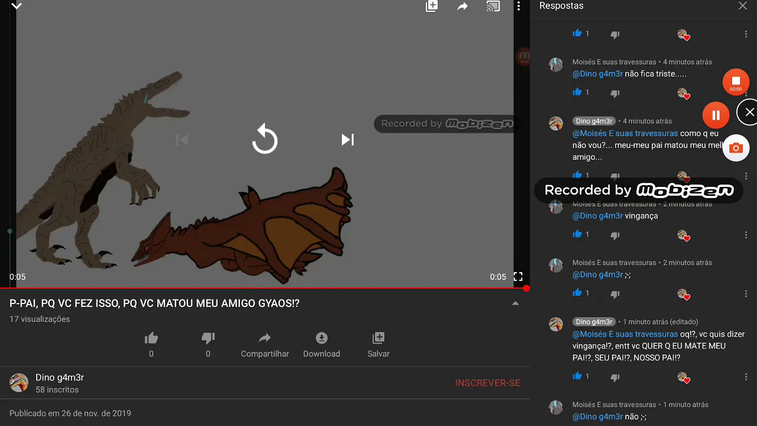The image size is (757, 426).
Task: Open options for 'QUER Q EU MATE' reply
Action: [x=746, y=377]
